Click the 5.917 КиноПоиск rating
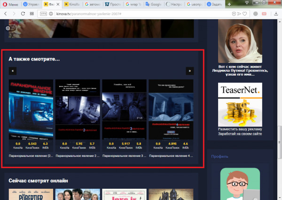 click(x=125, y=146)
